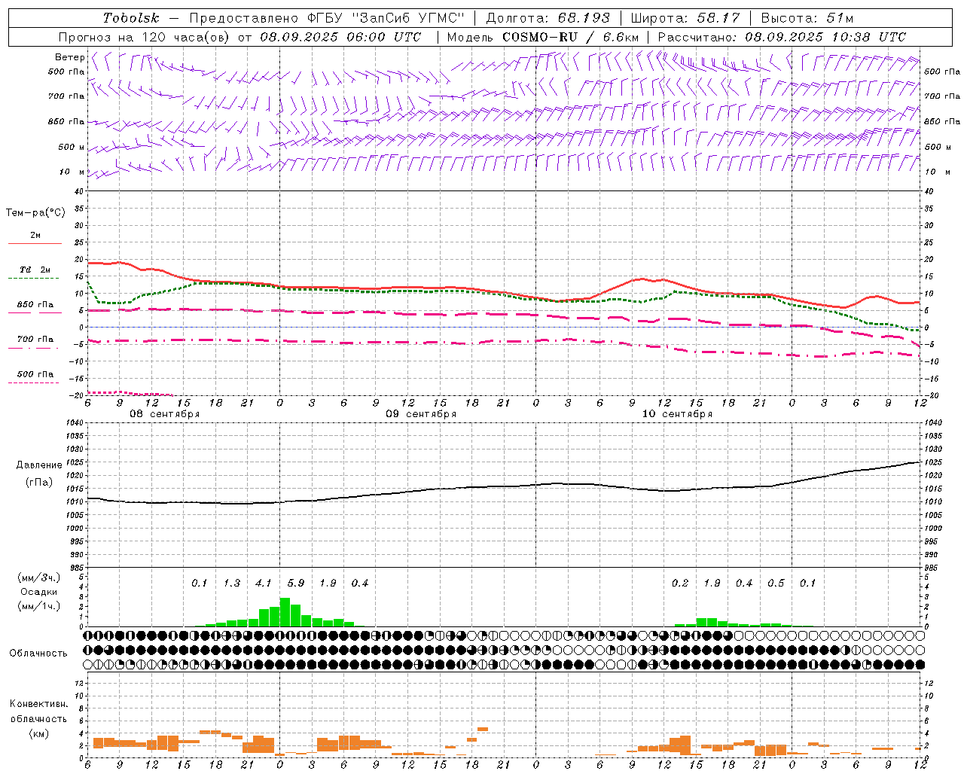The width and height of the screenshot is (964, 771).
Task: Click the precipitation value "1.3"
Action: [x=232, y=583]
